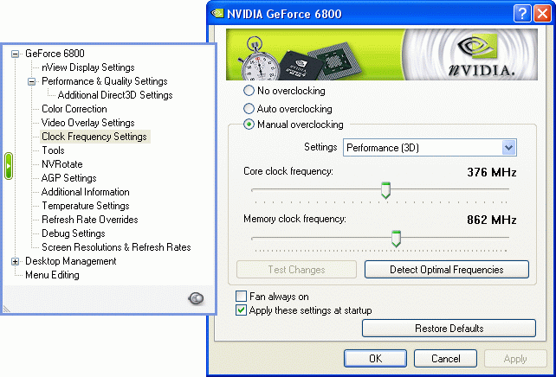The image size is (556, 377).
Task: Select Auto overclocking option
Action: click(249, 109)
